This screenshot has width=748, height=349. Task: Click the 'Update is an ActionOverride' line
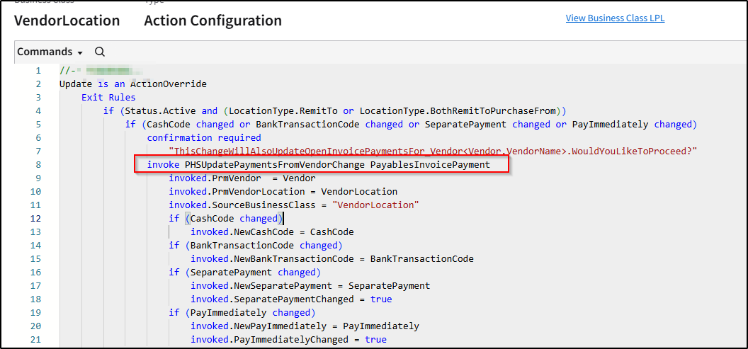click(133, 84)
